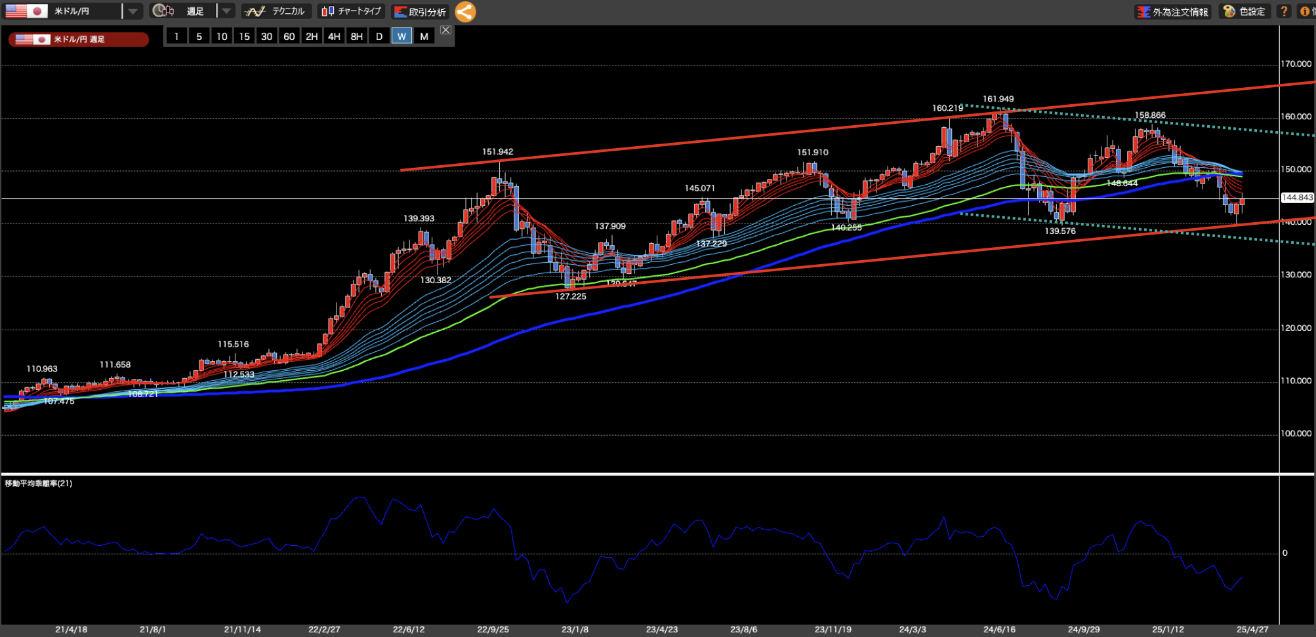Click the current price label 144.843
The width and height of the screenshot is (1316, 637).
coord(1297,197)
